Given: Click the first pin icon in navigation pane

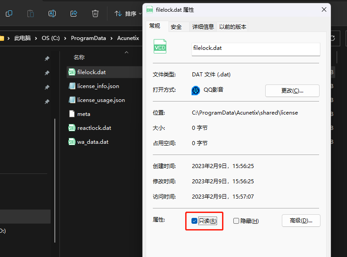Looking at the screenshot, I should 47,58.
